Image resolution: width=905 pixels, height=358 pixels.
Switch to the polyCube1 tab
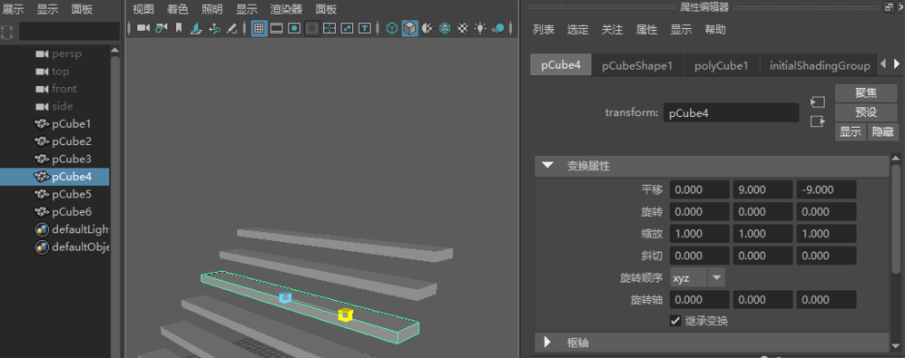point(722,66)
